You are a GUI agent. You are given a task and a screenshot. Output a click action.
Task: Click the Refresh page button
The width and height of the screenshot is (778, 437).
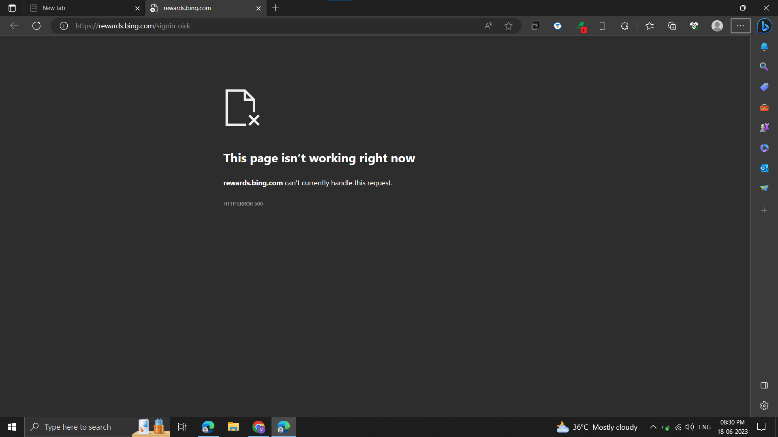pos(36,26)
